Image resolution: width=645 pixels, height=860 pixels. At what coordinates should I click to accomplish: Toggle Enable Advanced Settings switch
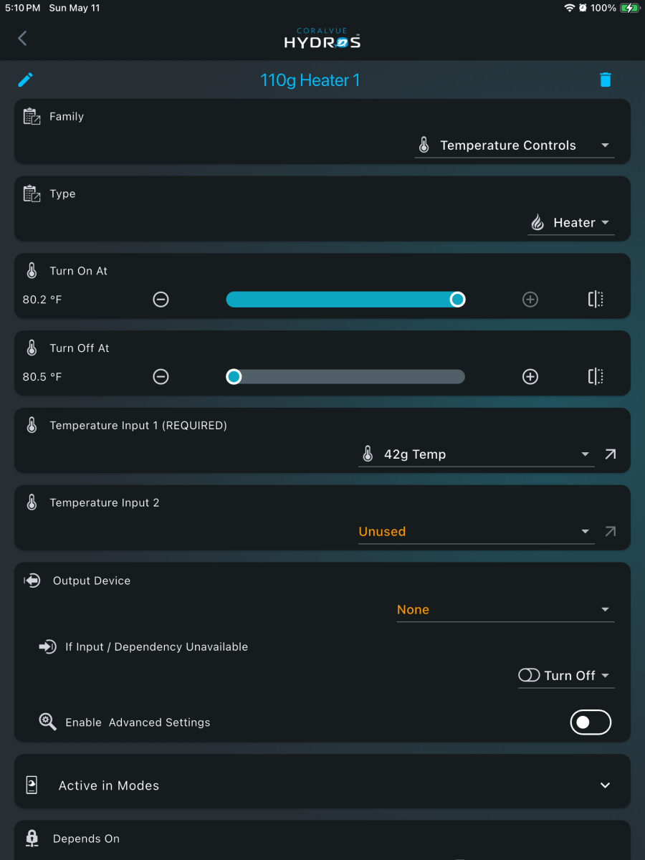tap(591, 722)
